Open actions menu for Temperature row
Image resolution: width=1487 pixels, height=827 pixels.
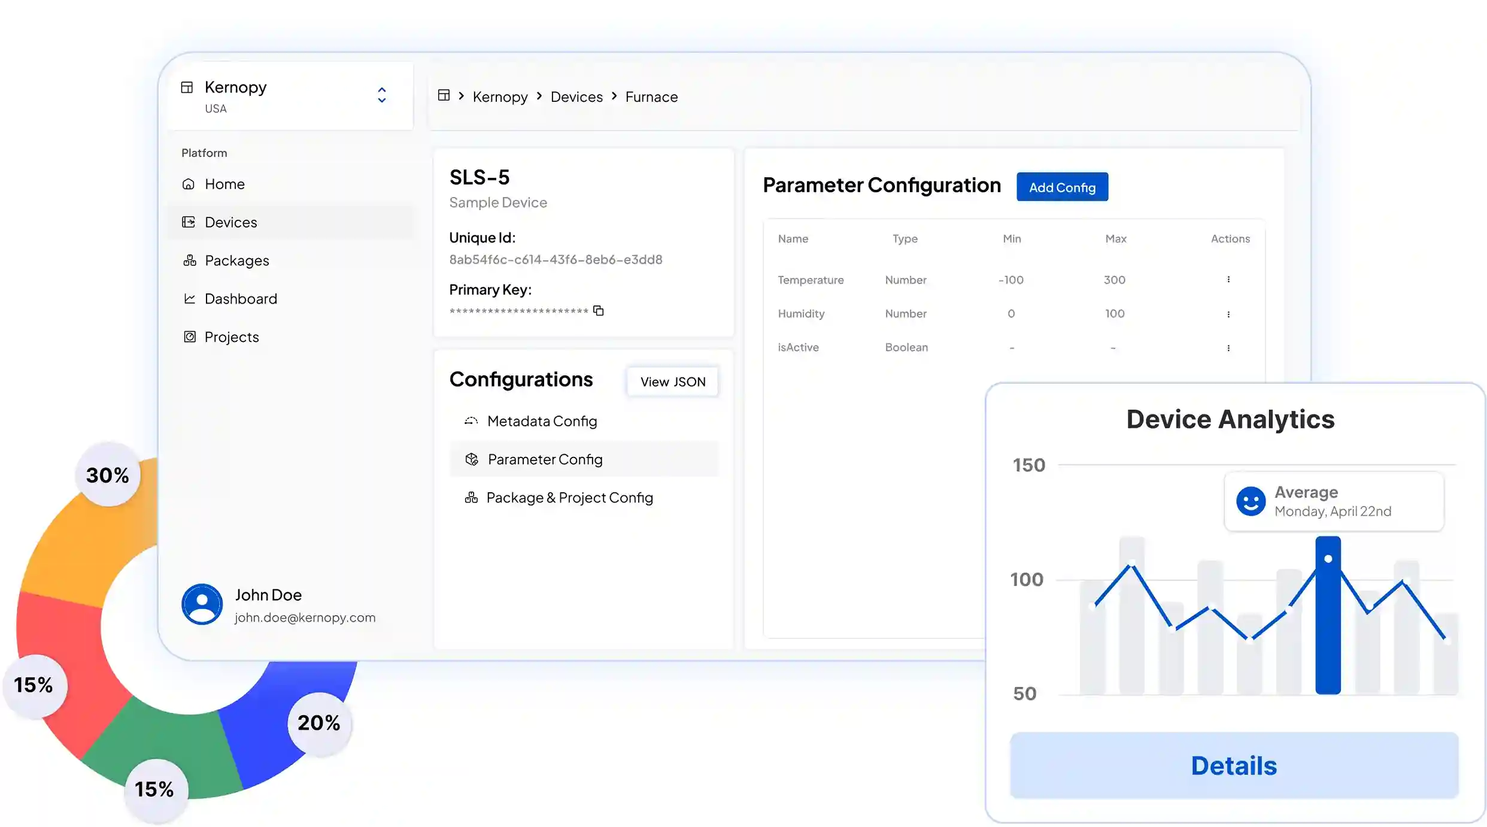click(x=1228, y=280)
